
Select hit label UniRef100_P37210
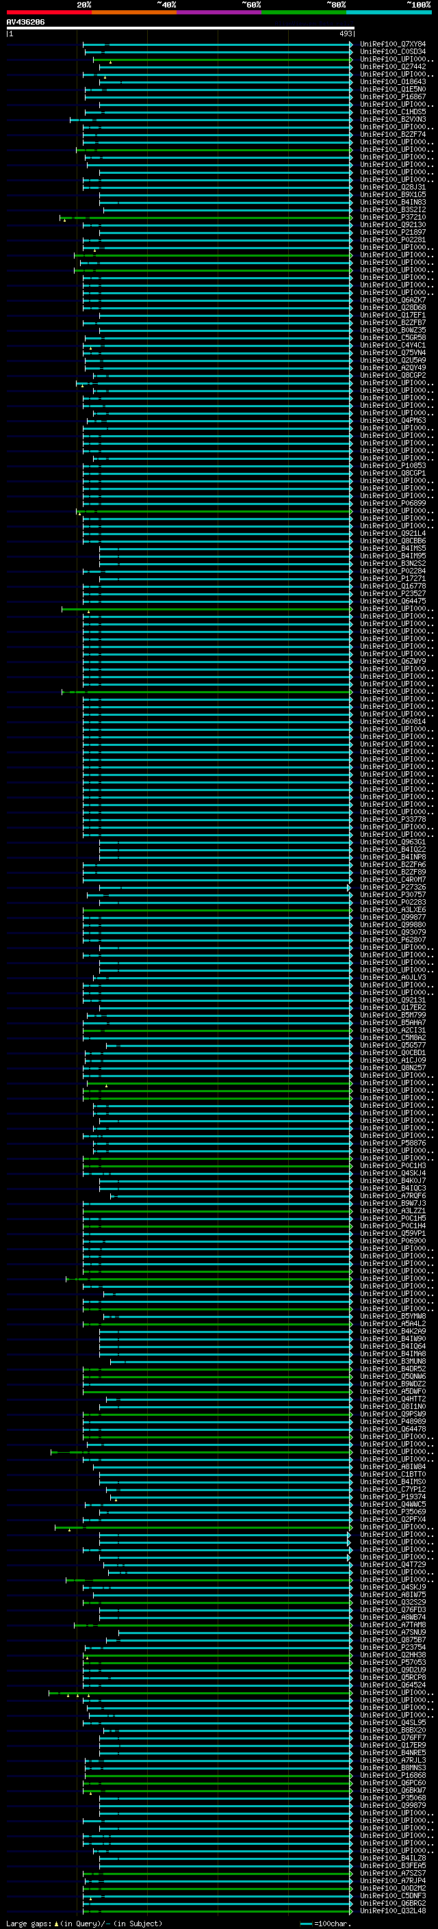tap(393, 217)
